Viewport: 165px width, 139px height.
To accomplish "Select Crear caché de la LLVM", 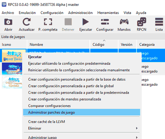I will click(82, 122).
